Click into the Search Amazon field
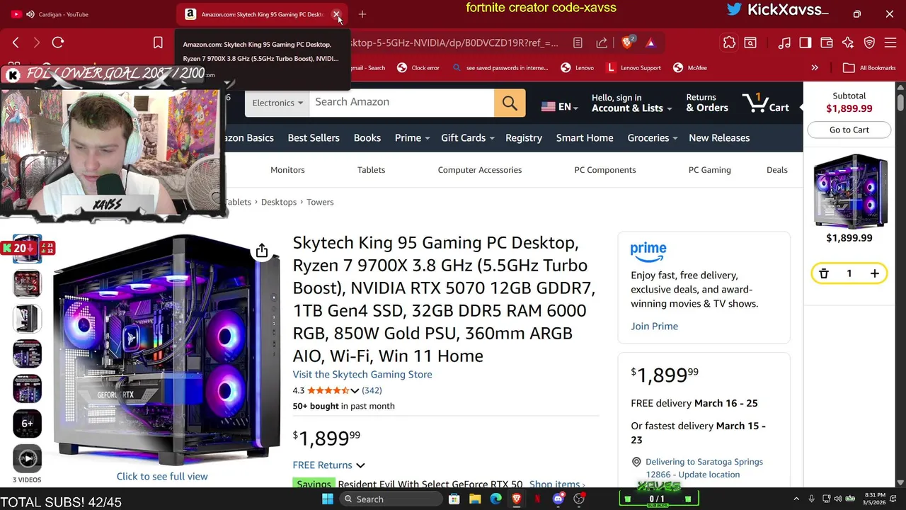 [401, 103]
